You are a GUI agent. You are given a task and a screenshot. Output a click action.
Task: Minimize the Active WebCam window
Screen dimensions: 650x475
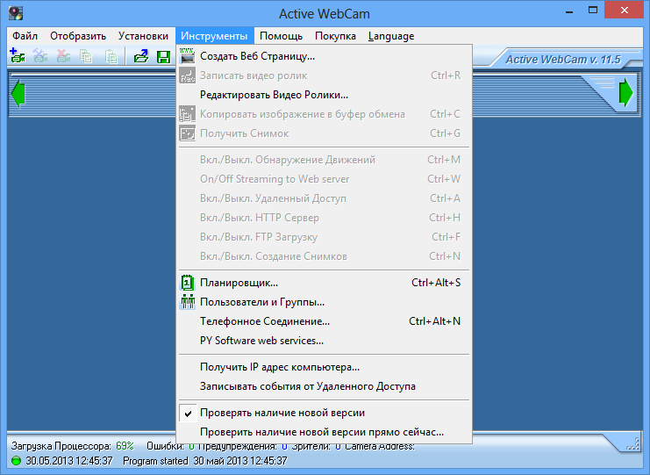click(x=569, y=11)
